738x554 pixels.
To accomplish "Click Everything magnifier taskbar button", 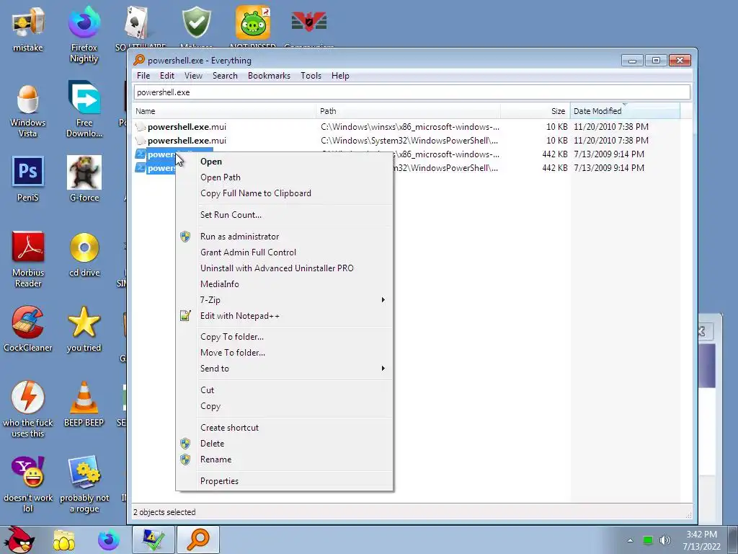I will coord(198,540).
